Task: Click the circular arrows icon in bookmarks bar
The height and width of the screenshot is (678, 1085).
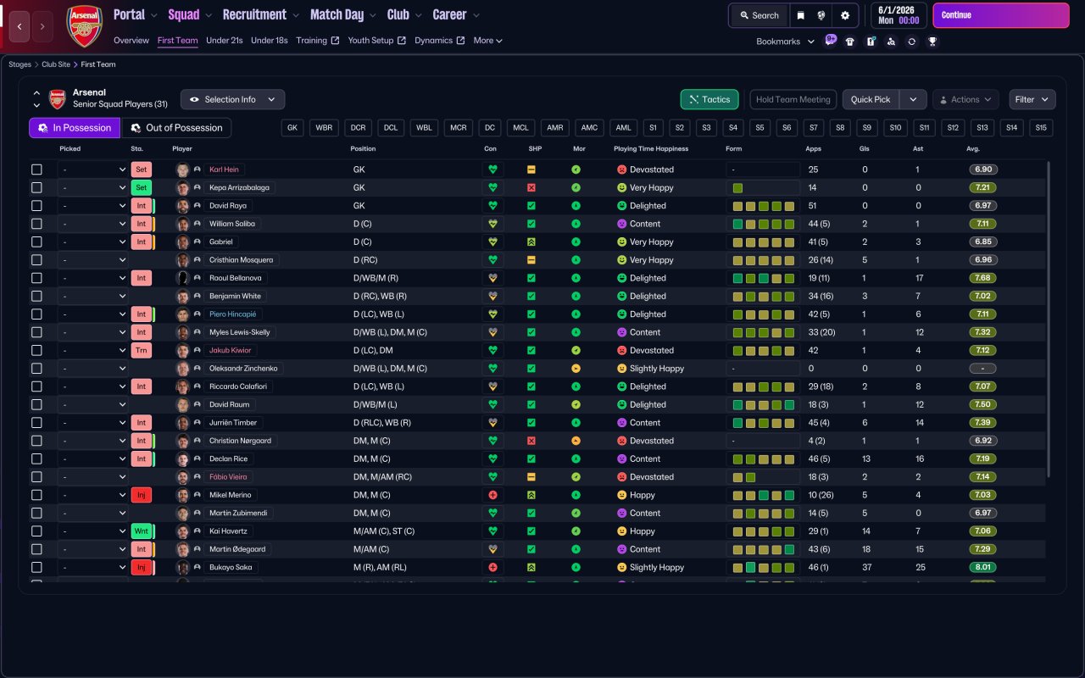Action: (911, 42)
